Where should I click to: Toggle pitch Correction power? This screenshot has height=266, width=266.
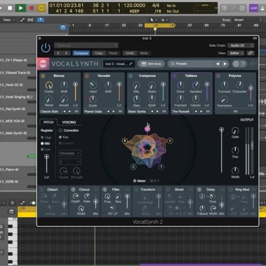[x=60, y=131]
